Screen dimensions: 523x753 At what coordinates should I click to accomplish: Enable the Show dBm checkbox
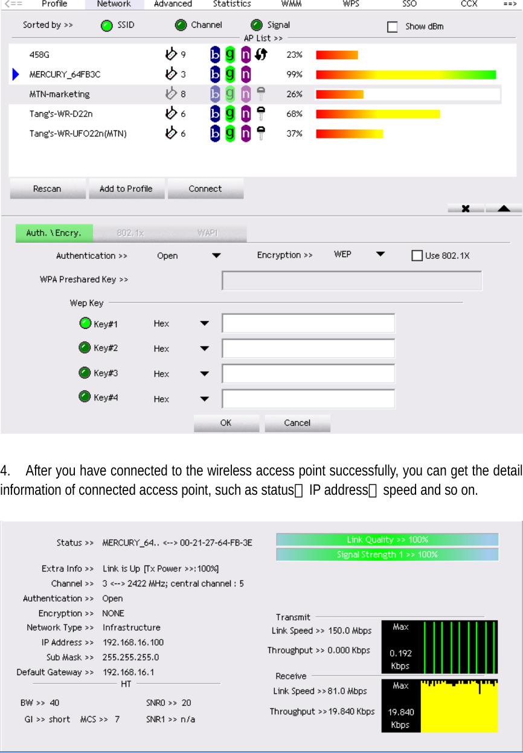(393, 27)
